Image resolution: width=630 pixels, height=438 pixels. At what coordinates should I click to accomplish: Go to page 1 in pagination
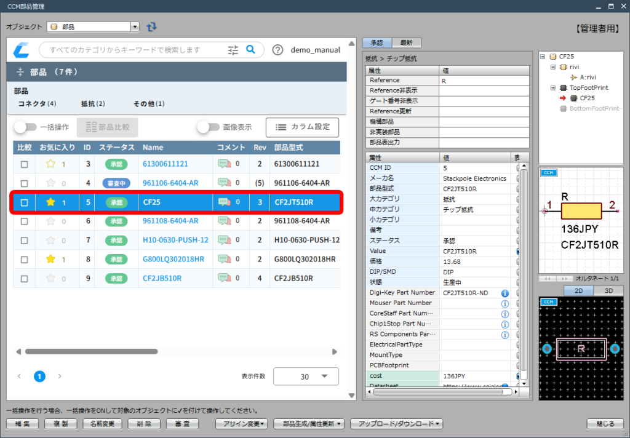click(x=39, y=376)
